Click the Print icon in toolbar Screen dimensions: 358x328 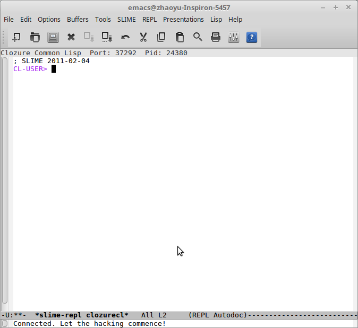[x=216, y=37]
